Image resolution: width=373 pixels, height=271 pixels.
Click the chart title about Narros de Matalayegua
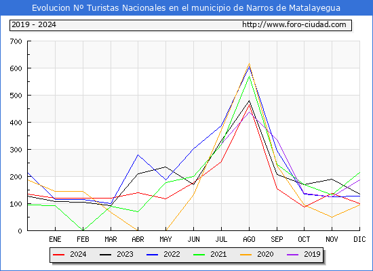pyautogui.click(x=186, y=8)
